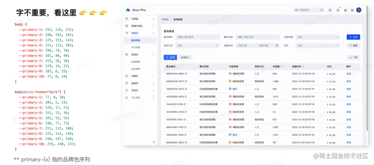The image size is (374, 165).
Task: Click the blue 查询 search button
Action: [x=353, y=37]
